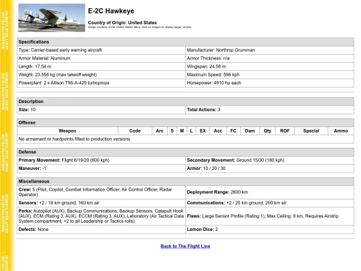Click the Lemon Dice: 2 cell
Viewport: 361px width, 271px height.
(269, 230)
